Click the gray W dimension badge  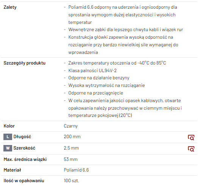click(8, 148)
